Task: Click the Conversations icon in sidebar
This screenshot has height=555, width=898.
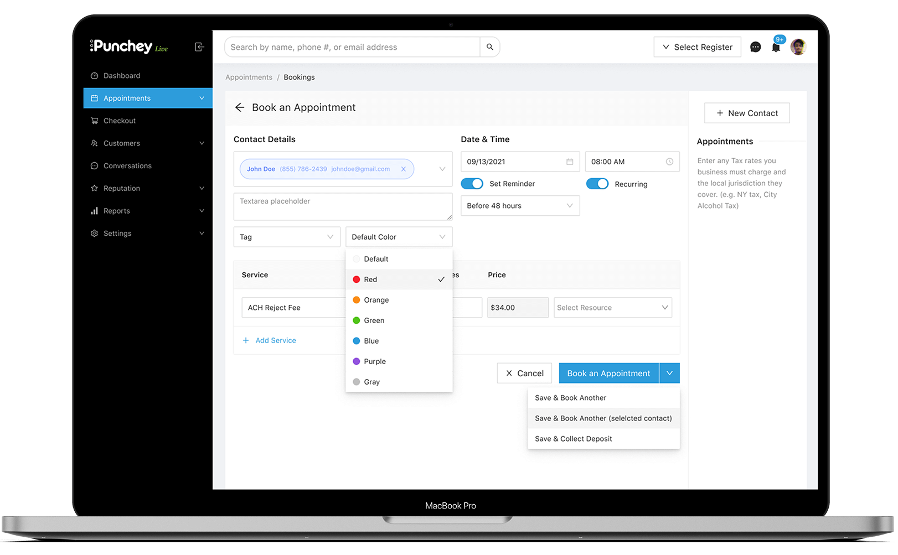Action: click(x=94, y=166)
